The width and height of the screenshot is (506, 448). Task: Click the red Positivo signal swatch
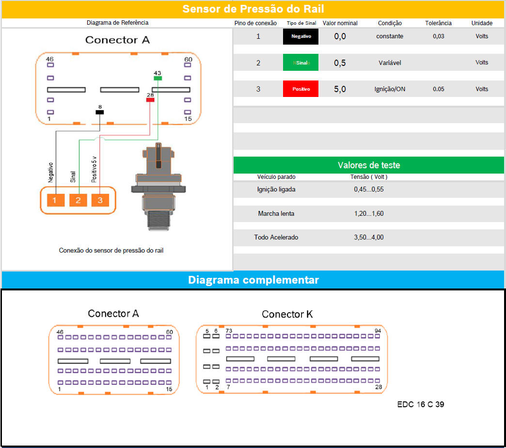(x=300, y=89)
